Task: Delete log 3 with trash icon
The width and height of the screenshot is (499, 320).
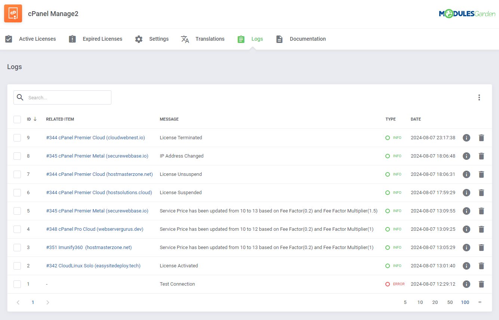Action: pyautogui.click(x=481, y=248)
